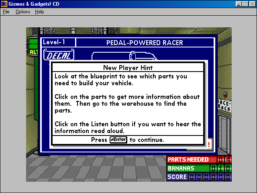The width and height of the screenshot is (257, 193).
Task: Click the red alarm light on wall
Action: 225,94
